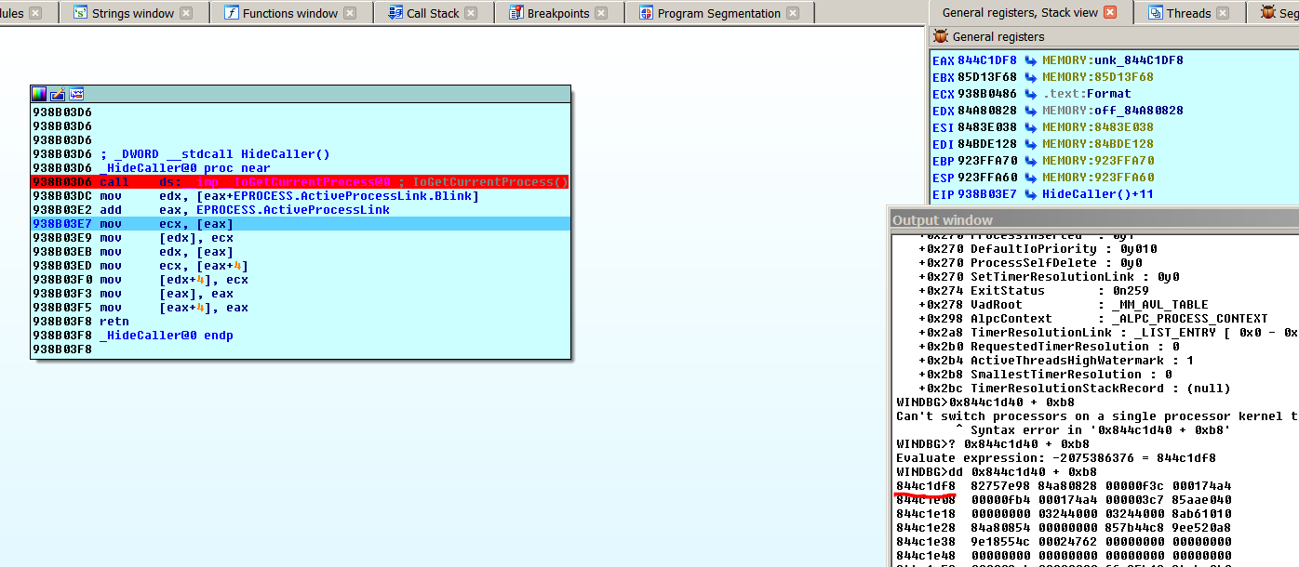1299x567 pixels.
Task: Close the General registers, Stack view tab
Action: tap(1109, 13)
